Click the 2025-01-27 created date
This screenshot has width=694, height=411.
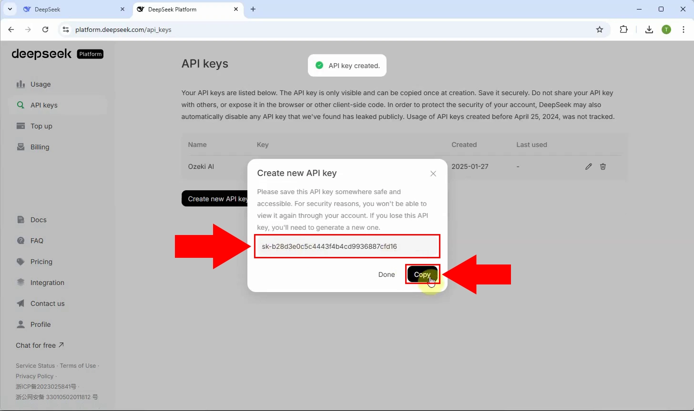(470, 166)
